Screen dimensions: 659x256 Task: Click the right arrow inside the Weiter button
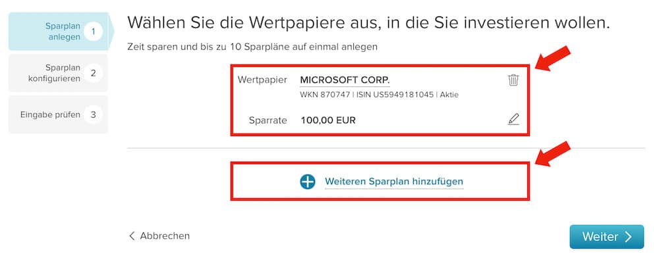point(628,237)
